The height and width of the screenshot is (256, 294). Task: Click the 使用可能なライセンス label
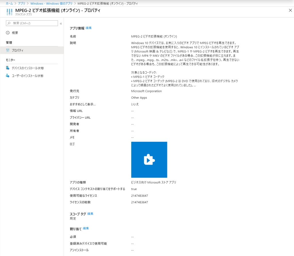coord(84,196)
